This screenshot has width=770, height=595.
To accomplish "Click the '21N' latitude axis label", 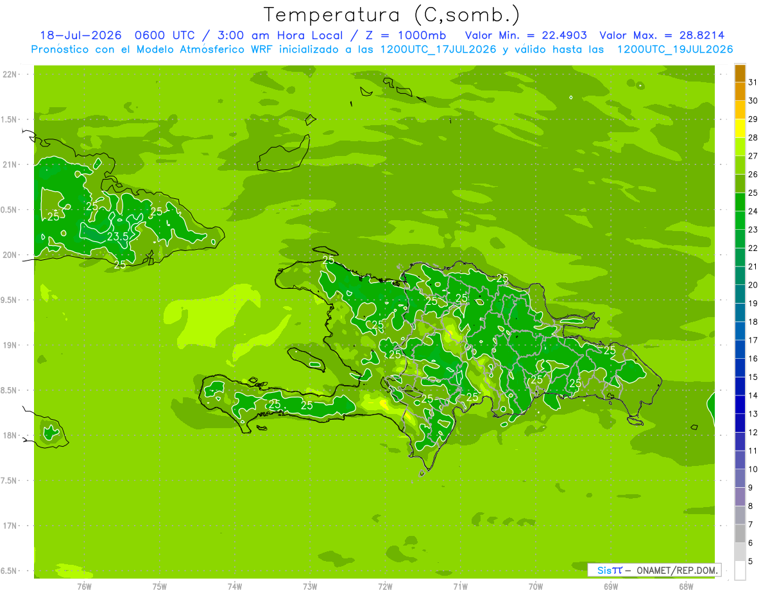I will [10, 164].
